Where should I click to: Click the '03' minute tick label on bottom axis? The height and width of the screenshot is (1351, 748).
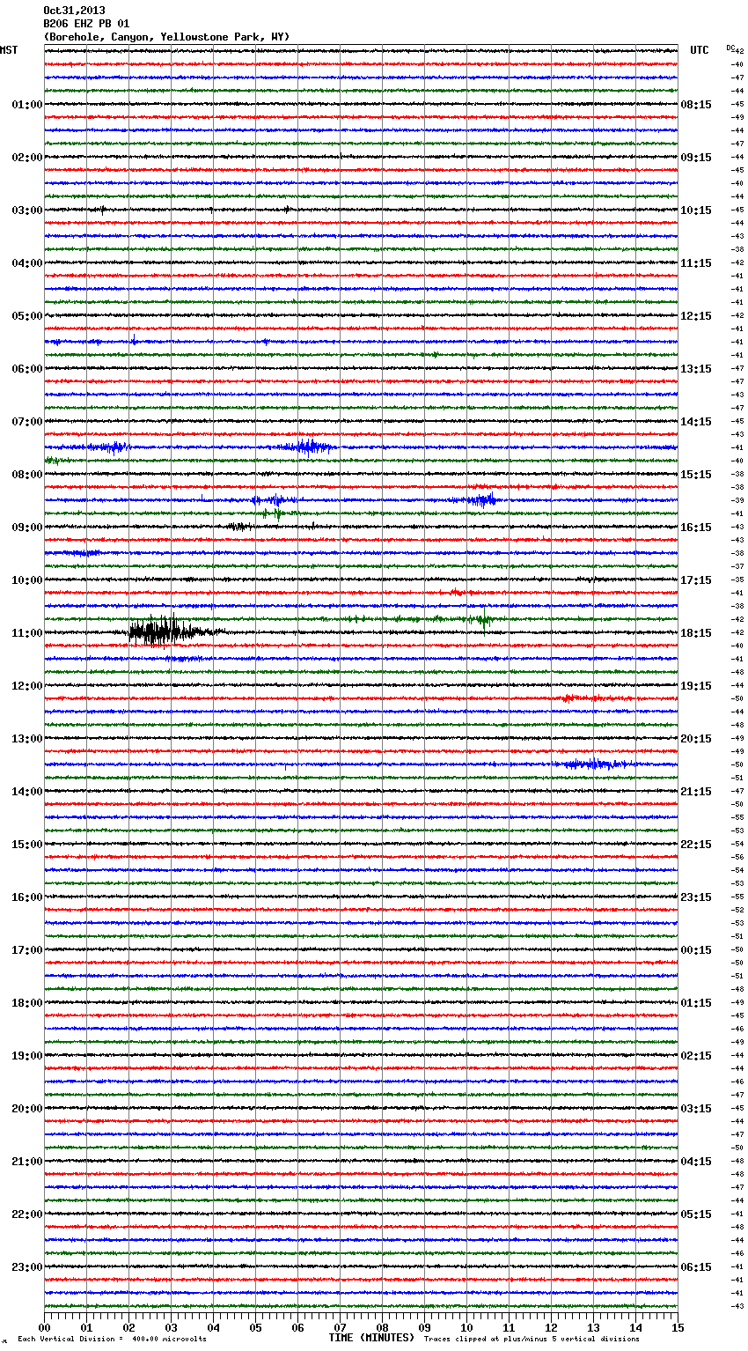pyautogui.click(x=171, y=1327)
